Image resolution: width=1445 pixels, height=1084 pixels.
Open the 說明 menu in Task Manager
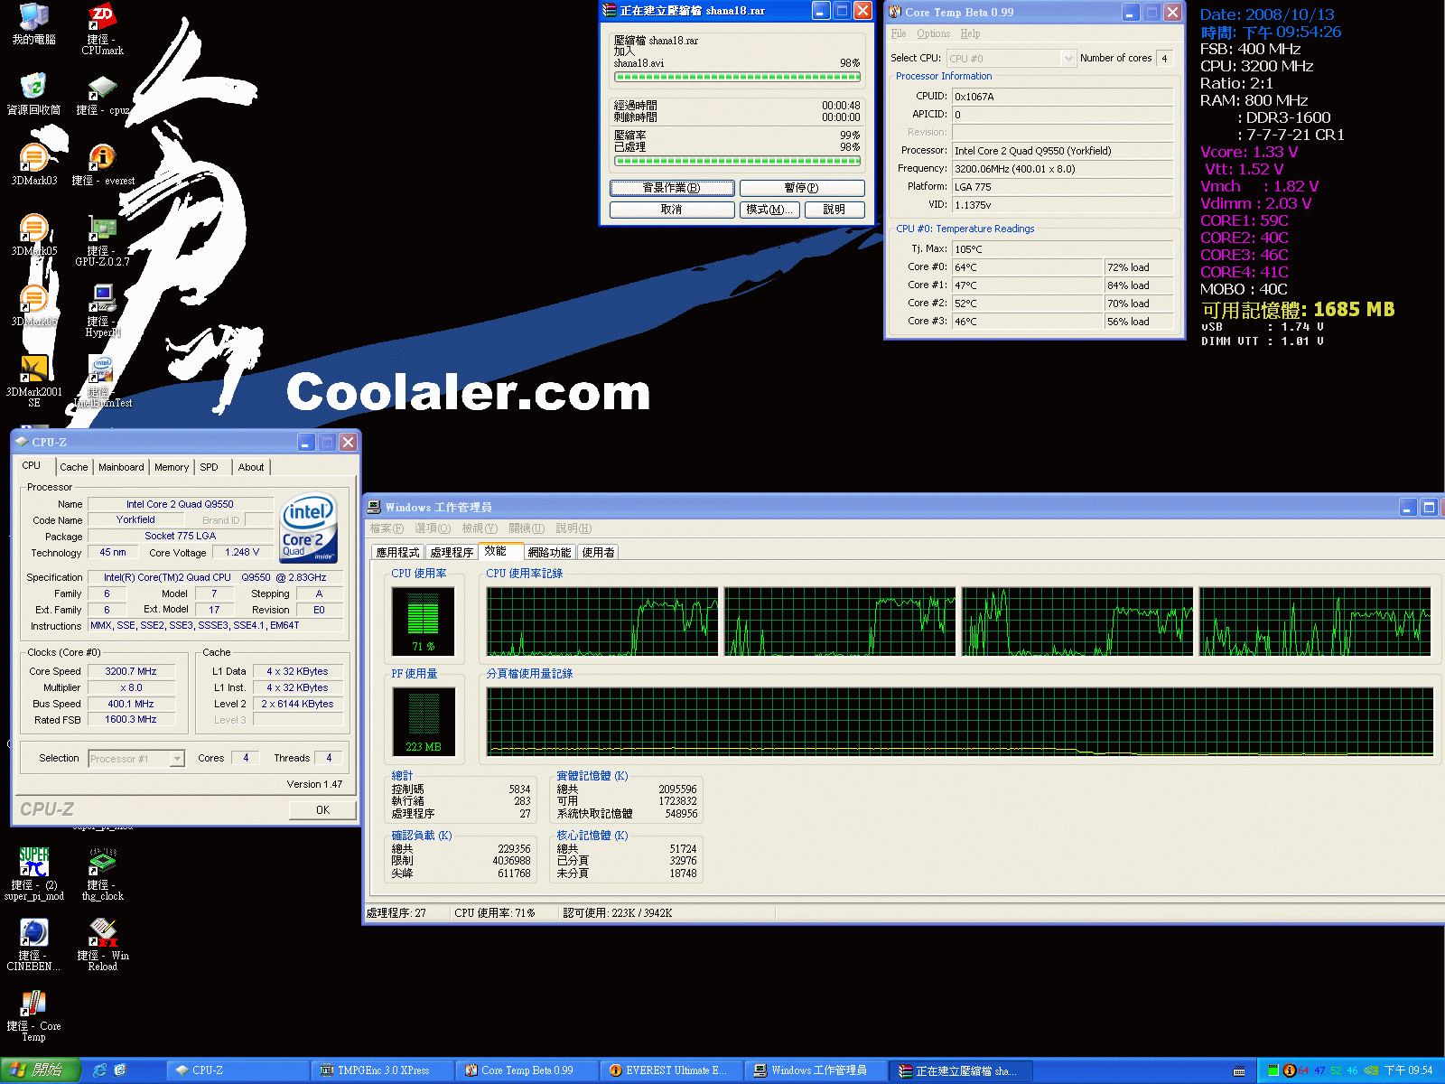tap(573, 528)
